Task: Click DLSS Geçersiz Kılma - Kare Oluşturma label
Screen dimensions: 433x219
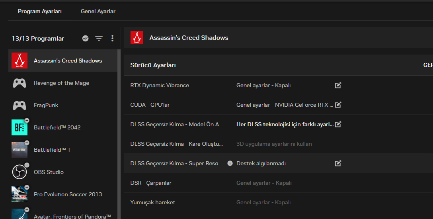Action: coord(176,144)
